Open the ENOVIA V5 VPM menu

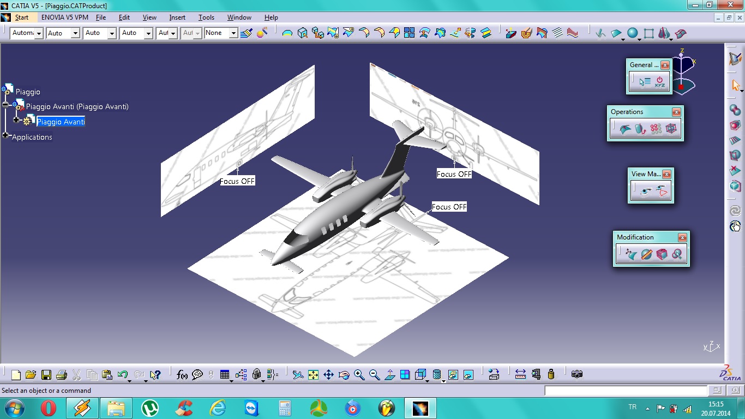coord(64,17)
